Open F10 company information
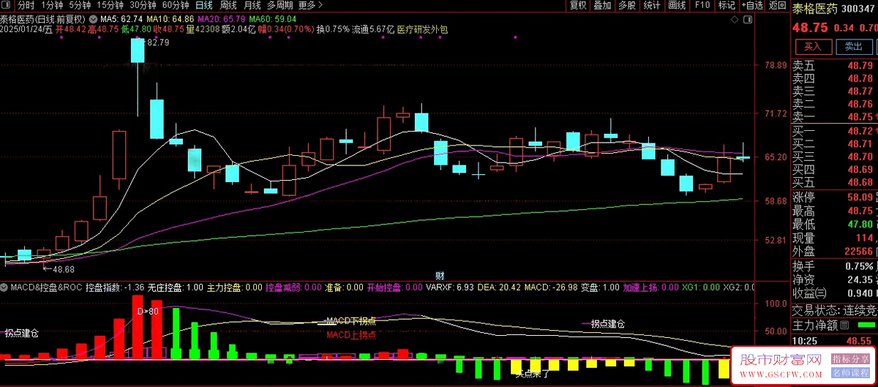This screenshot has width=878, height=387. point(702,5)
